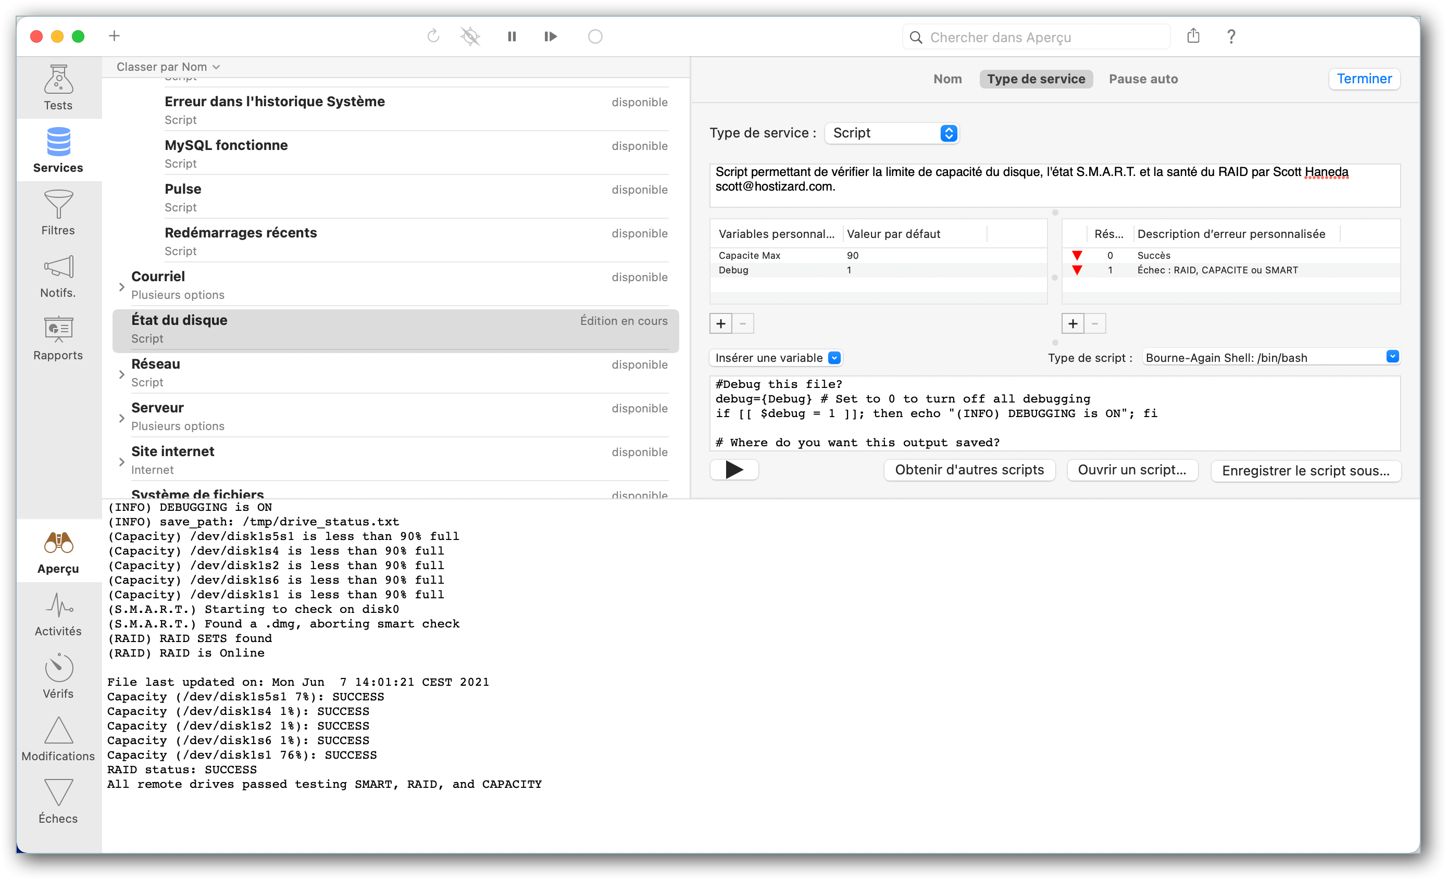1447x880 pixels.
Task: Open the Tests section in sidebar
Action: 58,87
